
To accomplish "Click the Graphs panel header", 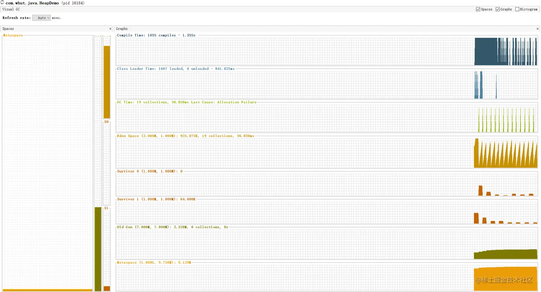I will click(x=327, y=29).
